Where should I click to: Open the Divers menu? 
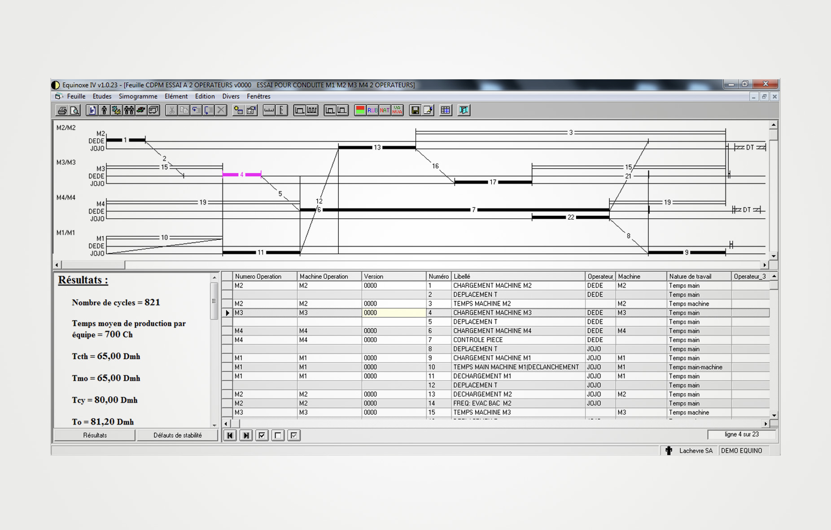tap(231, 96)
